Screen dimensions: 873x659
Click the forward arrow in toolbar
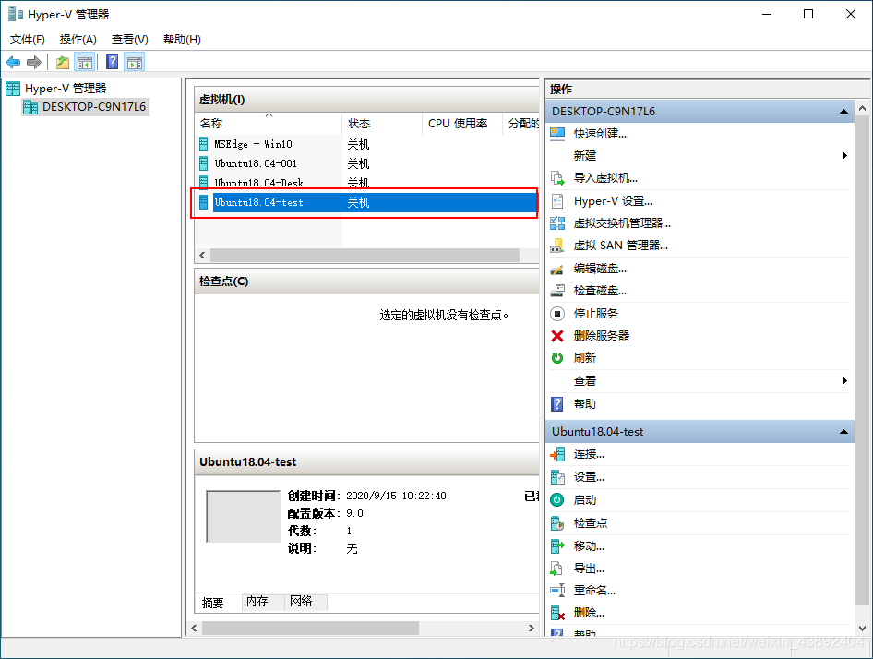coord(34,63)
